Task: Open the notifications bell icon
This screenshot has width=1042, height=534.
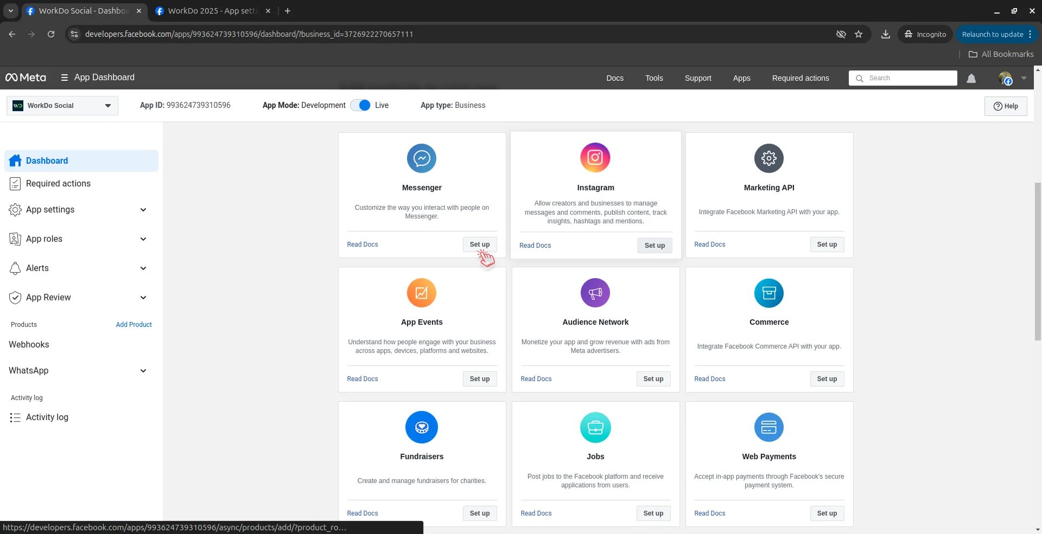Action: tap(971, 79)
